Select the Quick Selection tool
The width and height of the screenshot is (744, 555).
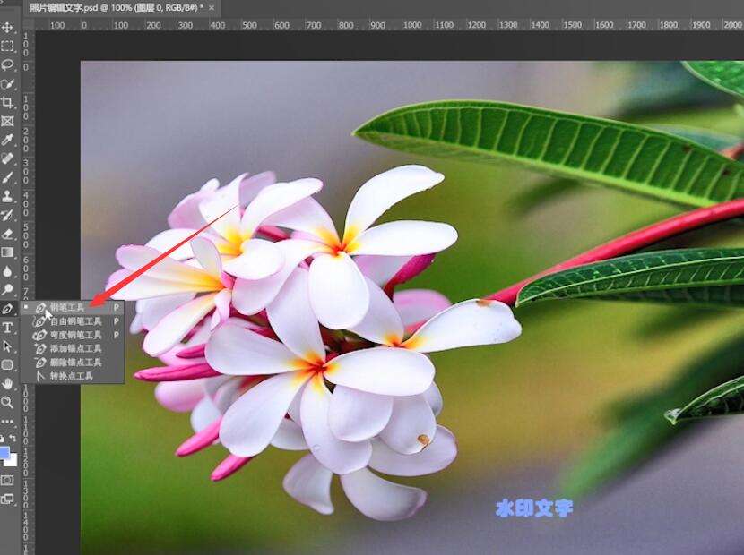pos(7,84)
